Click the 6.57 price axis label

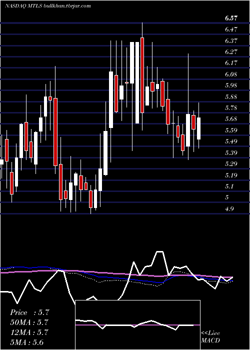click(231, 18)
